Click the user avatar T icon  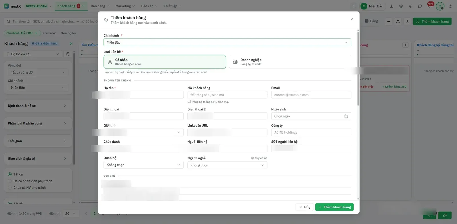440,6
